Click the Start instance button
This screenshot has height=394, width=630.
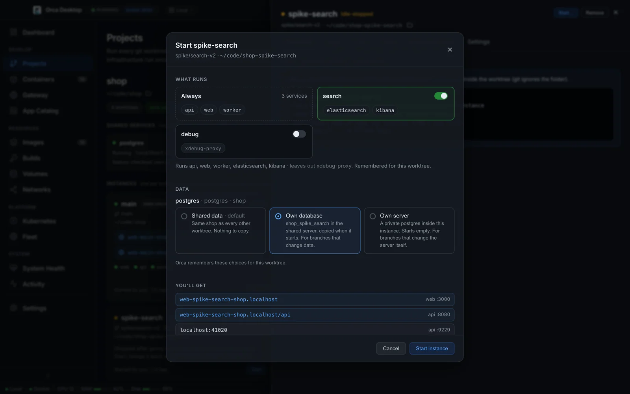click(432, 348)
